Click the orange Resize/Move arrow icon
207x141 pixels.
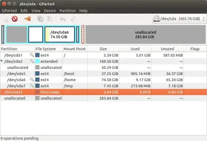tap(28, 19)
